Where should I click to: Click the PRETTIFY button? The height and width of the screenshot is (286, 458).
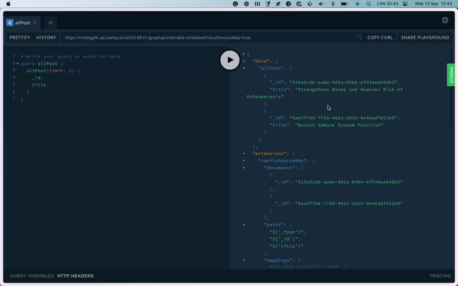(x=20, y=38)
